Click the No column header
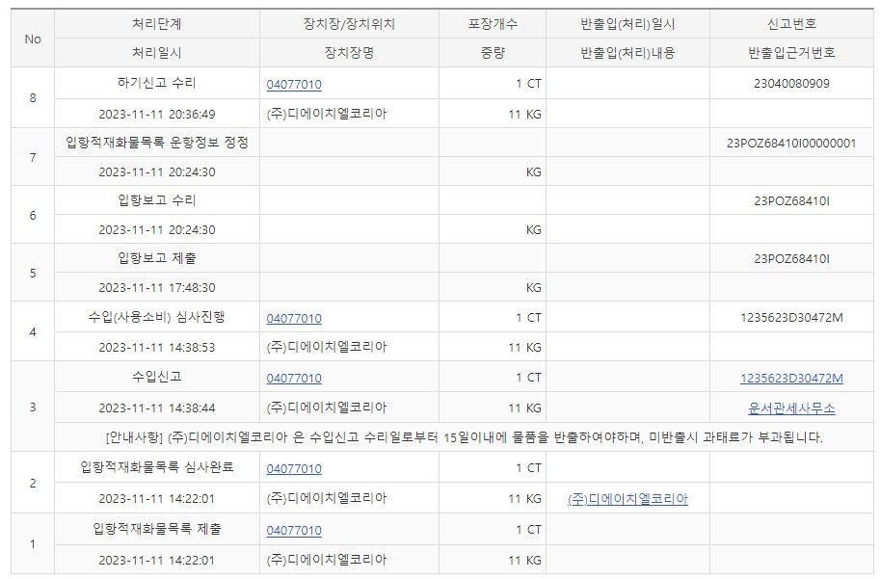The width and height of the screenshot is (880, 579). [x=33, y=39]
